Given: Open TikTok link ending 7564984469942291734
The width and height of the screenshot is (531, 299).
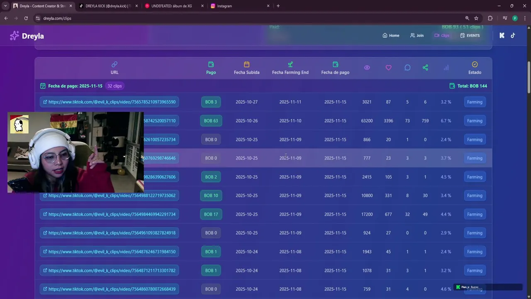Looking at the screenshot, I should click(x=110, y=214).
